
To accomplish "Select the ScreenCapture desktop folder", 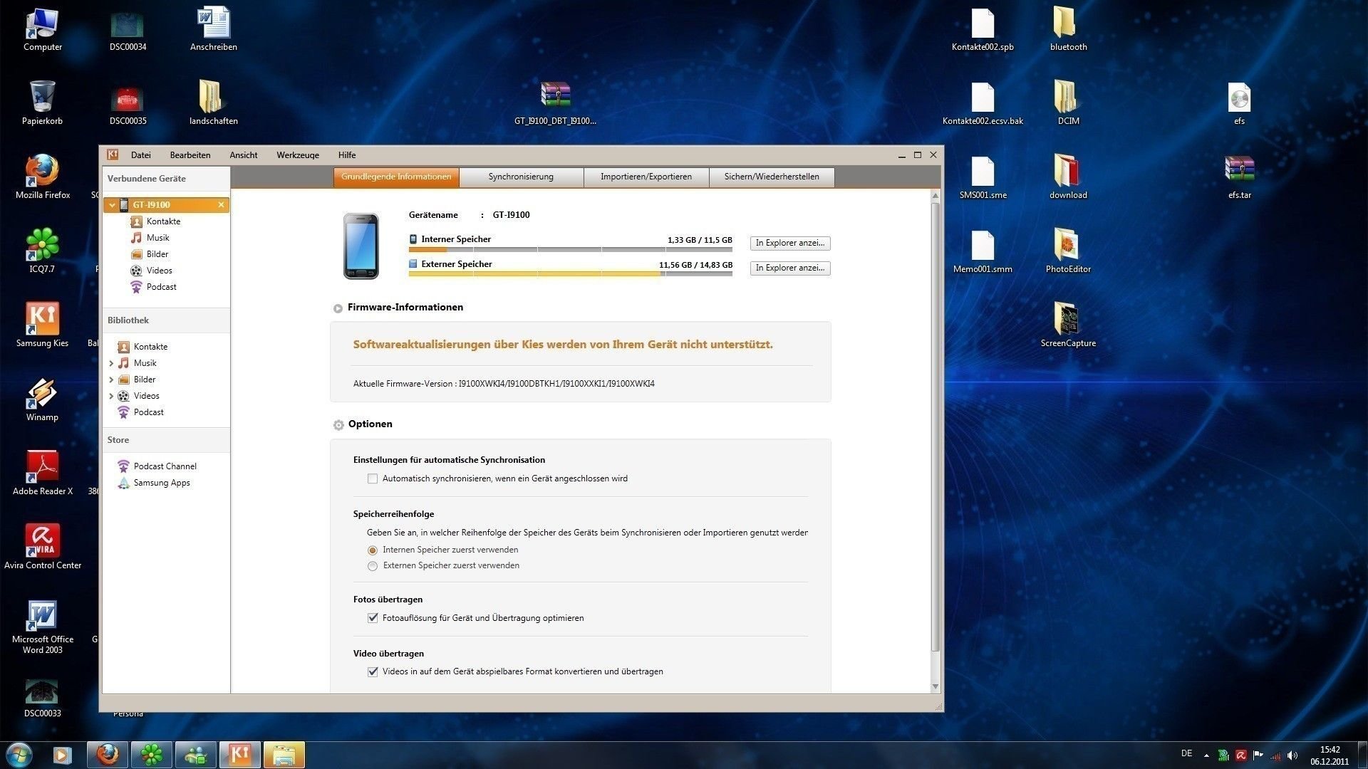I will pyautogui.click(x=1068, y=325).
